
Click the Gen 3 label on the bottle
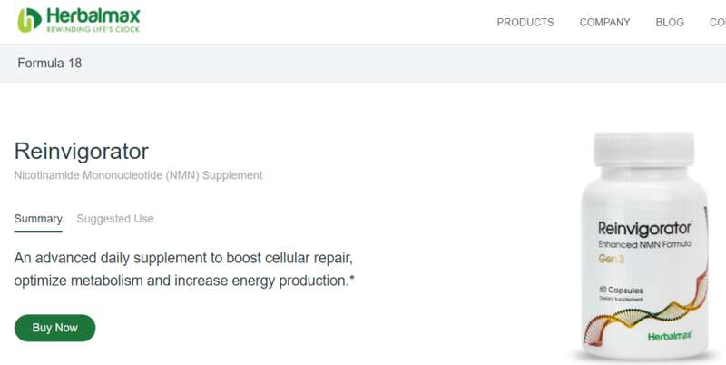tap(611, 259)
